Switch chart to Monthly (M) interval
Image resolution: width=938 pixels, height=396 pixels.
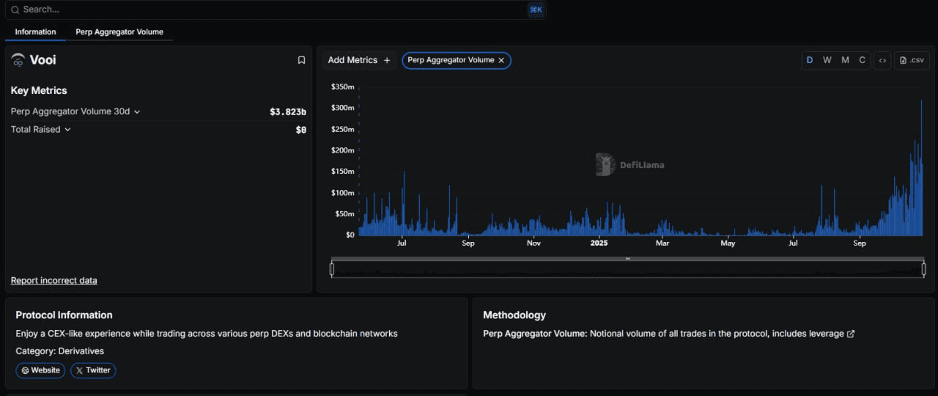[x=845, y=60]
